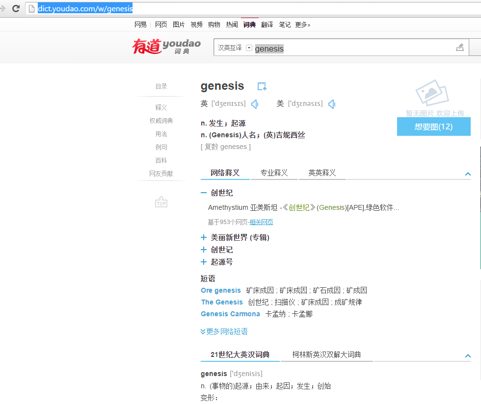The width and height of the screenshot is (481, 404).
Task: Open 网页 in top navigation
Action: 161,25
